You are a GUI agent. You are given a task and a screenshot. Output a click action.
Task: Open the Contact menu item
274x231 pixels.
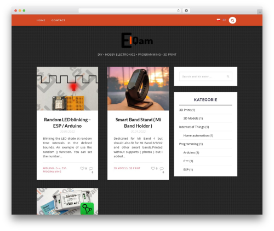coord(58,20)
